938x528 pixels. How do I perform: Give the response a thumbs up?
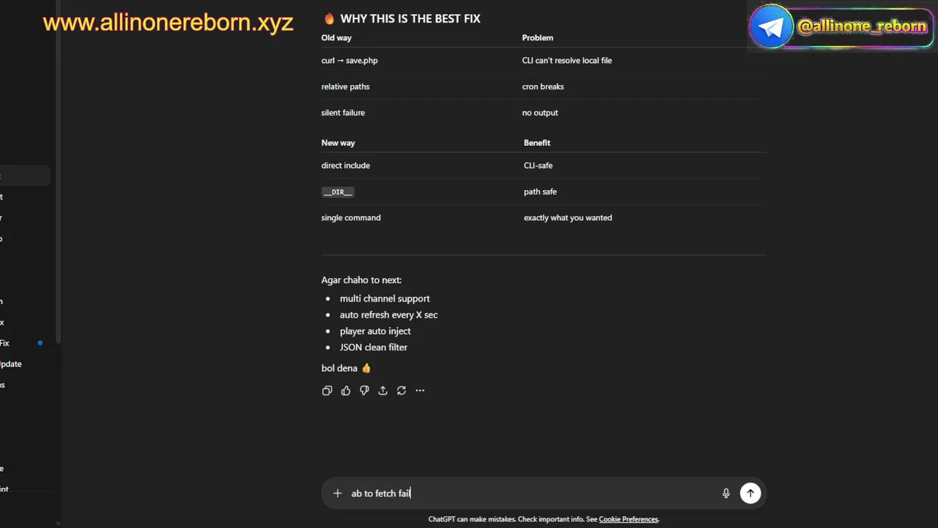[346, 391]
